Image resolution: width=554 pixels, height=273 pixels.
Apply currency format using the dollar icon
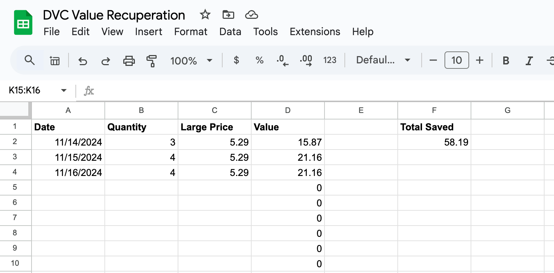tap(236, 60)
